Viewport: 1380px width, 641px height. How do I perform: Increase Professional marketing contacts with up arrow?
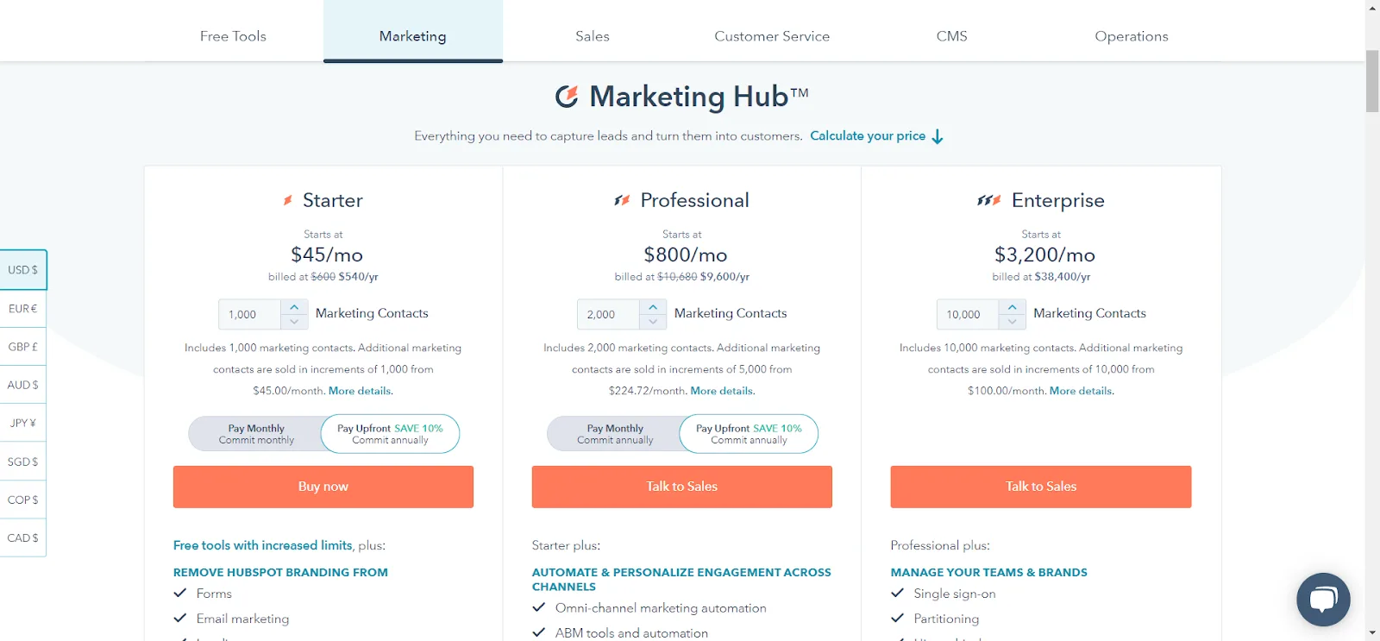[653, 307]
